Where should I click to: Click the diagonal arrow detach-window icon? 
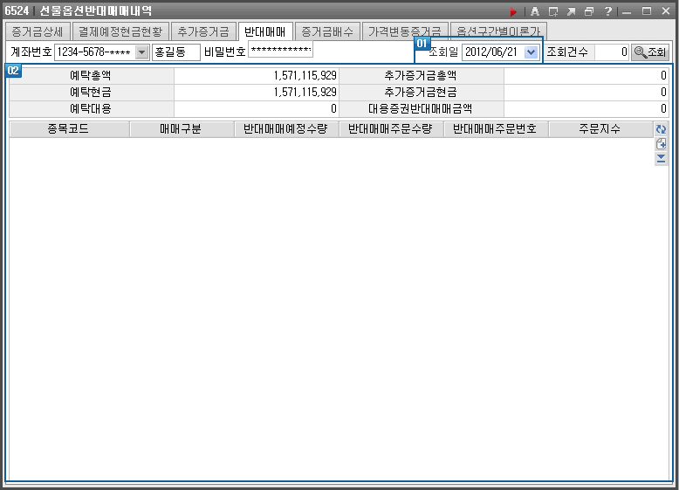(x=571, y=11)
